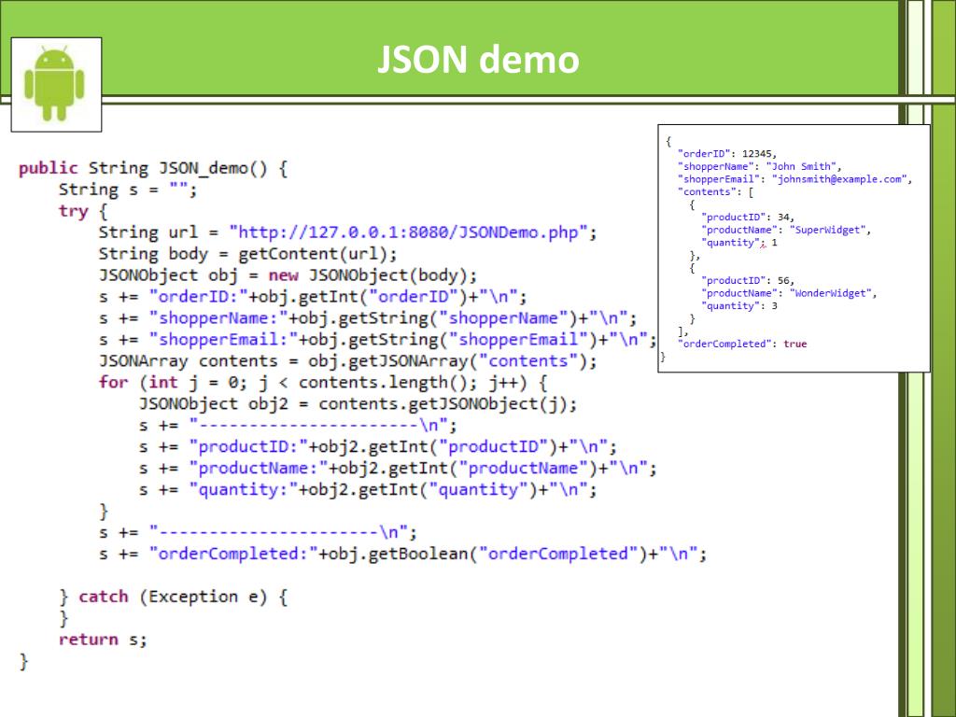Click the line "String body = getContent(url);"
This screenshot has height=717, width=956.
247,254
